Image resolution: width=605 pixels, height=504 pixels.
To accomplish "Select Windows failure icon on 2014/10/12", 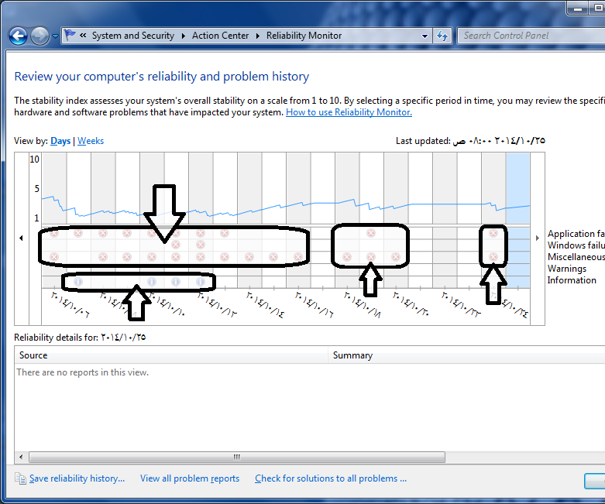I will coord(201,245).
